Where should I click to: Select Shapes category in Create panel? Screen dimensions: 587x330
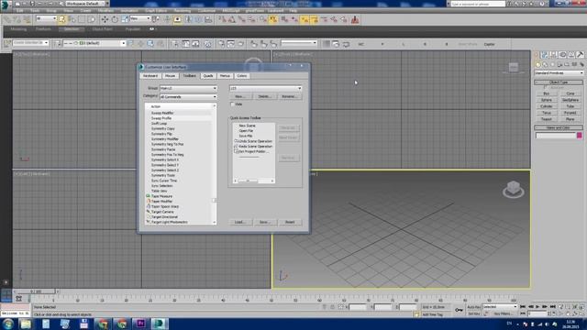coord(545,64)
